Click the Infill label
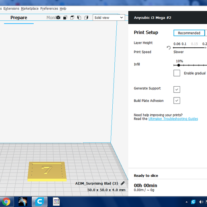The image size is (207, 207). point(137,64)
